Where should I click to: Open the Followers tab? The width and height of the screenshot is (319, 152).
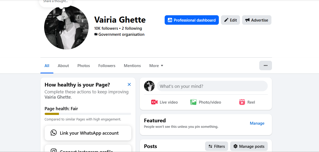(107, 66)
